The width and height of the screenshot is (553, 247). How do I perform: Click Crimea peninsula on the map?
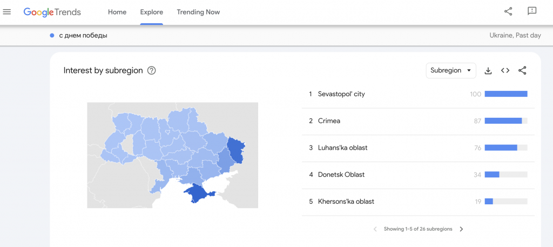click(198, 193)
